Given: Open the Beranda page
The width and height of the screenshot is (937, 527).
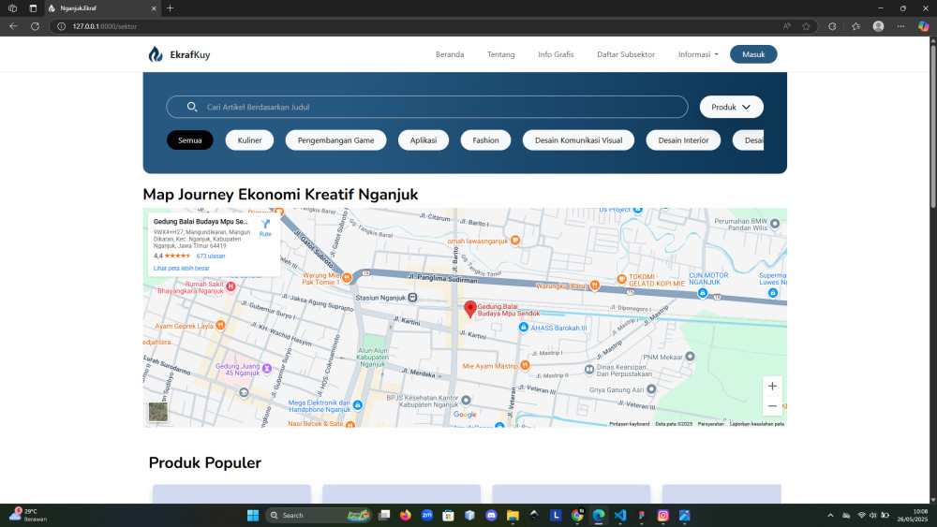Looking at the screenshot, I should tap(450, 54).
